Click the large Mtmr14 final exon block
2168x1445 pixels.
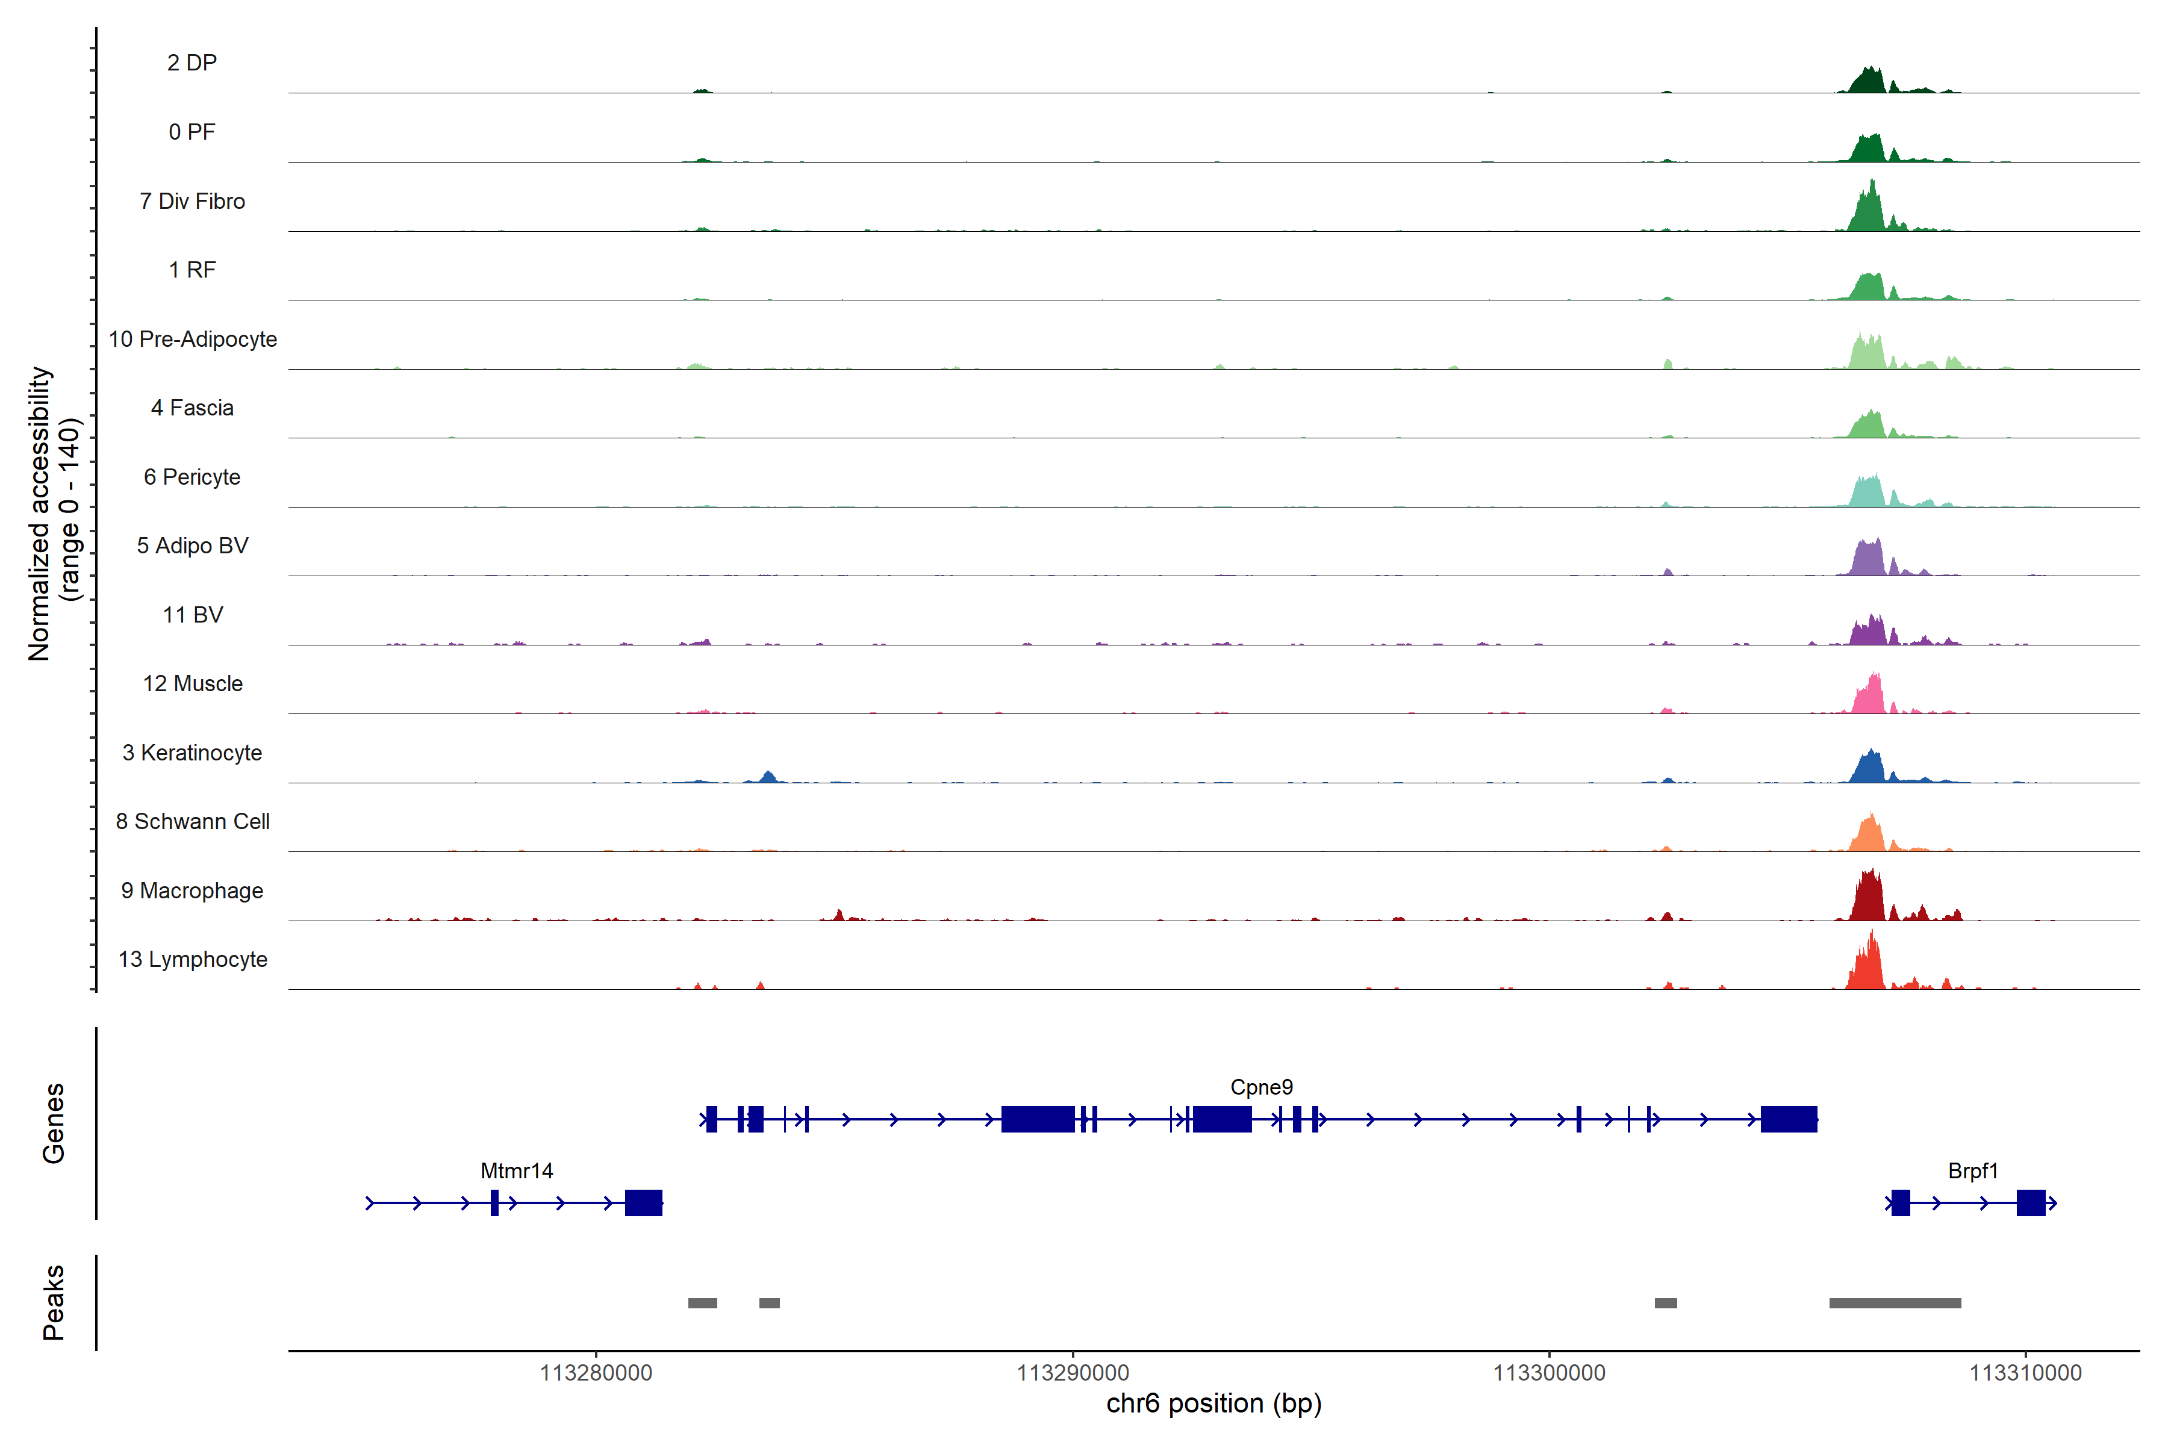click(643, 1202)
